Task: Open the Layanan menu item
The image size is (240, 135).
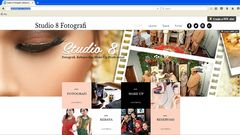Action: click(153, 26)
